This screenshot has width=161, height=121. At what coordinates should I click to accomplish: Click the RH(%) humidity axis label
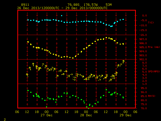point(151,96)
